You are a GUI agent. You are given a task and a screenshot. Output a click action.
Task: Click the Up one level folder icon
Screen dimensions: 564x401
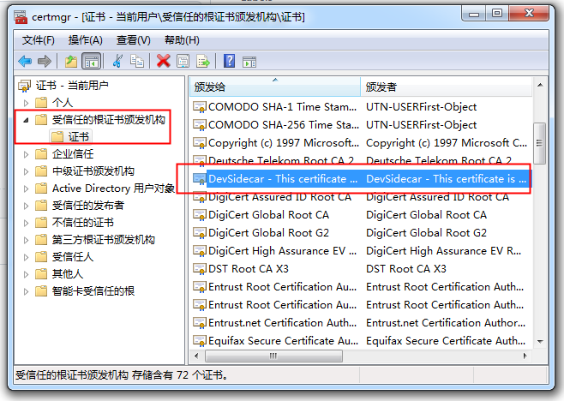[x=71, y=61]
